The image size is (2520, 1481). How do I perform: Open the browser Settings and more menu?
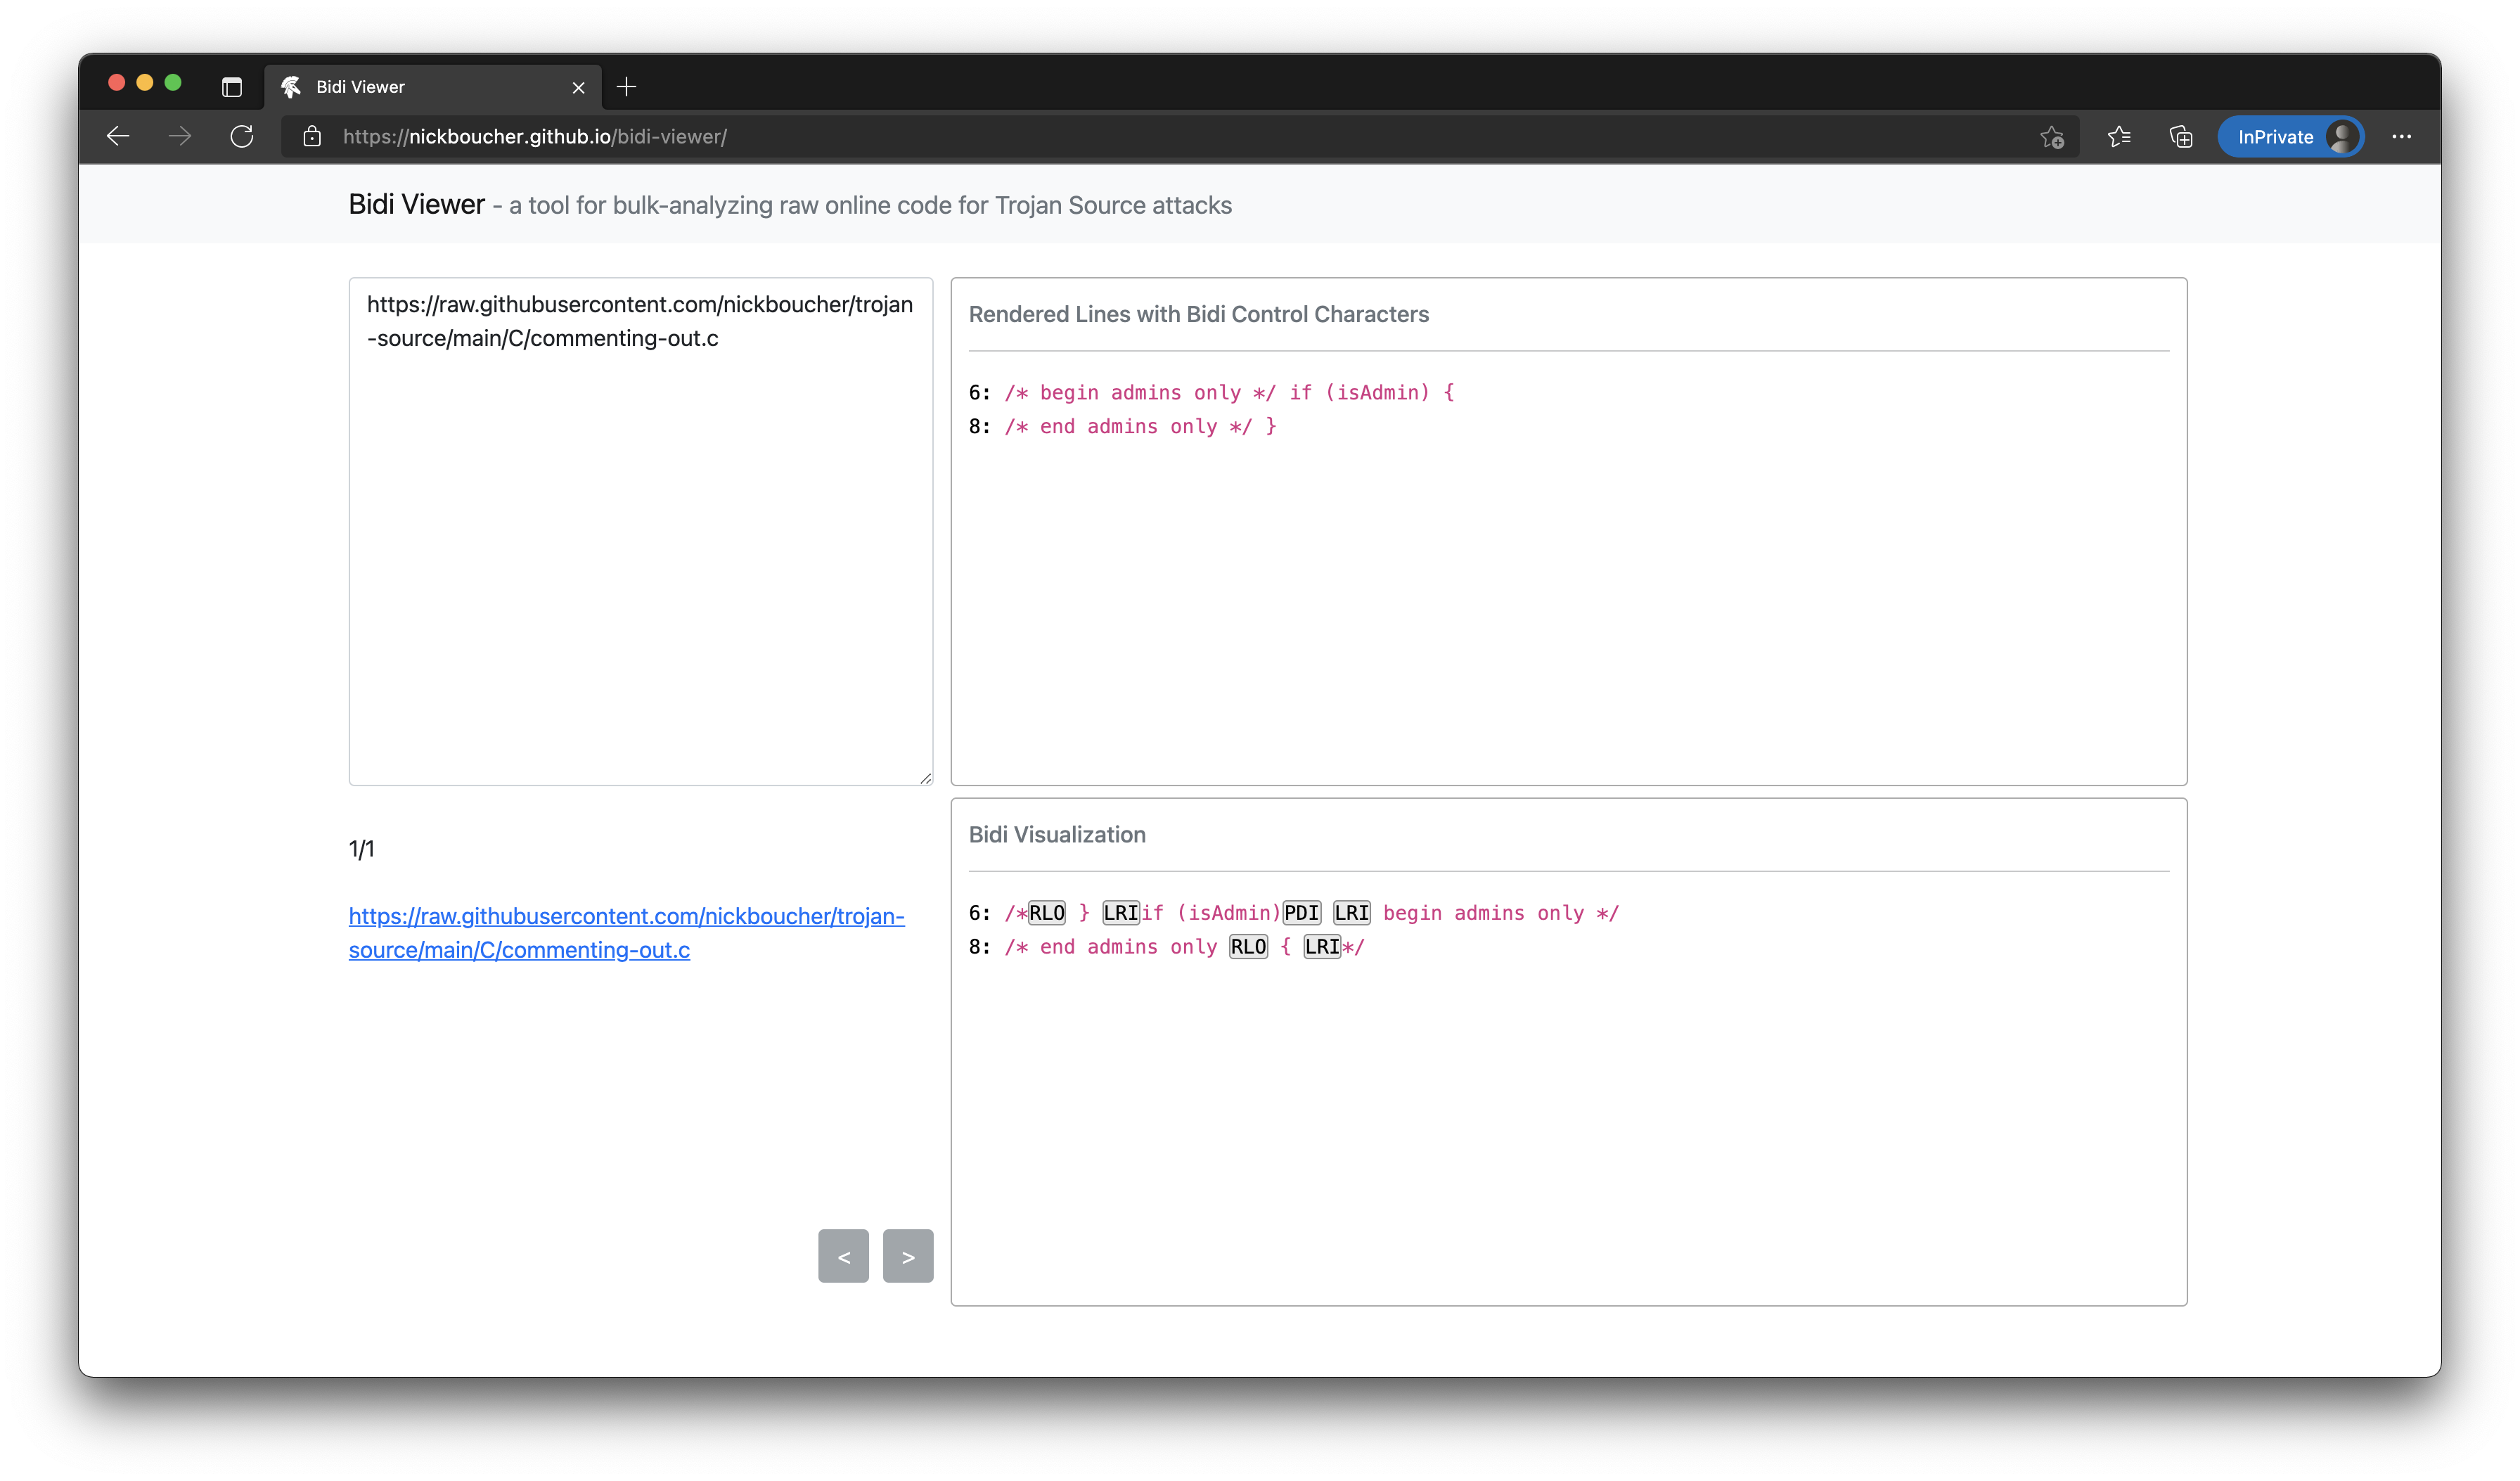coord(2402,137)
